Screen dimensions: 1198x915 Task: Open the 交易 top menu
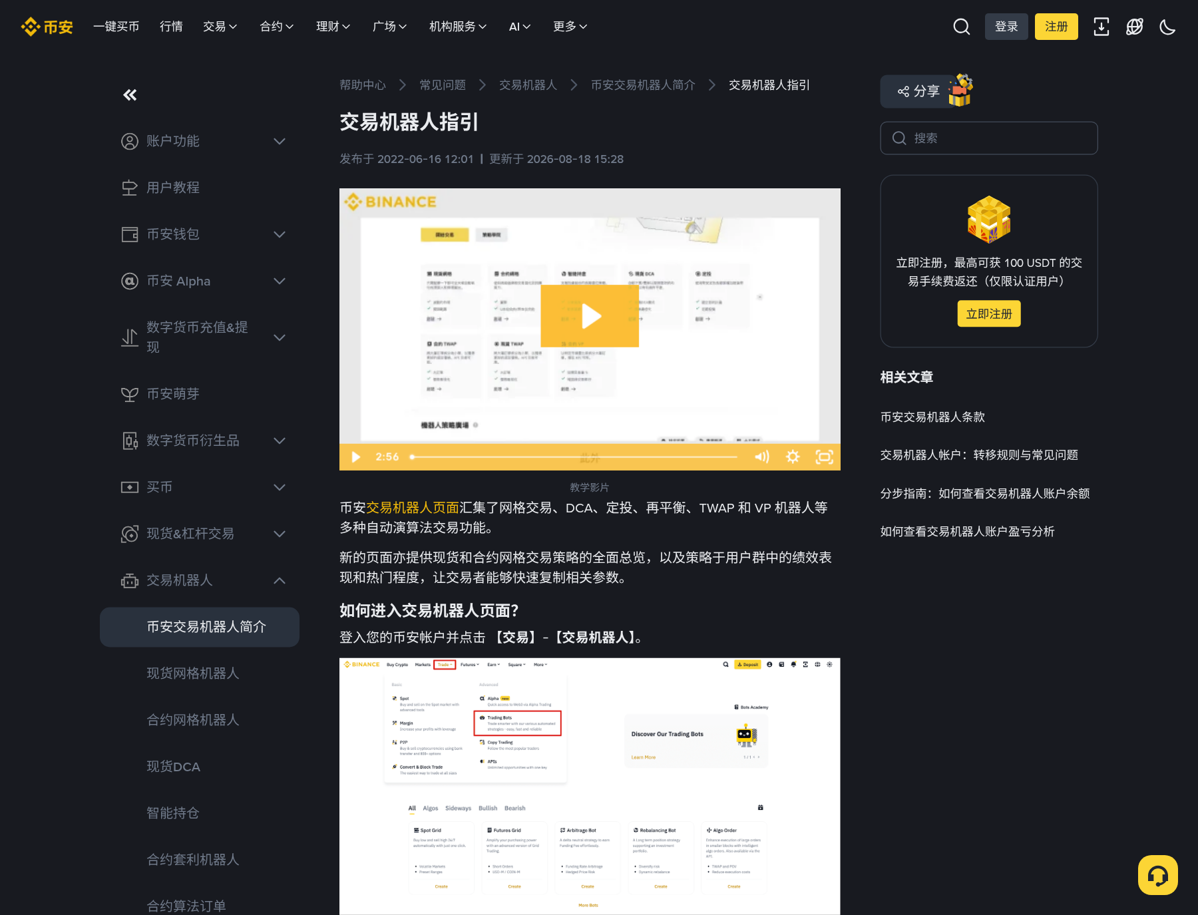click(x=220, y=27)
